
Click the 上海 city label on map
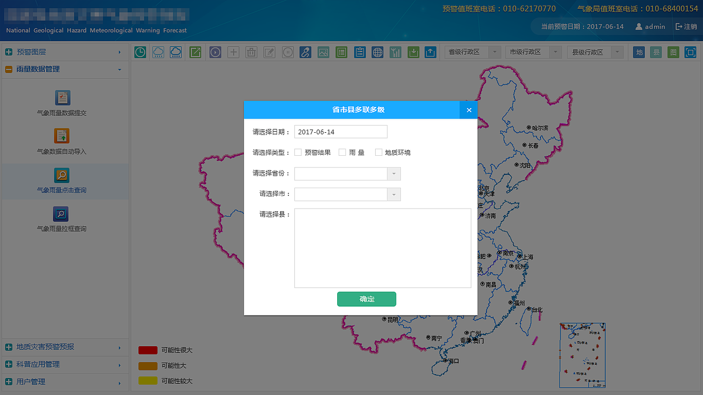[x=527, y=257]
